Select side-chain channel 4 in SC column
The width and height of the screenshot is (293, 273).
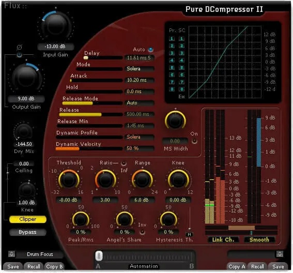click(181, 60)
